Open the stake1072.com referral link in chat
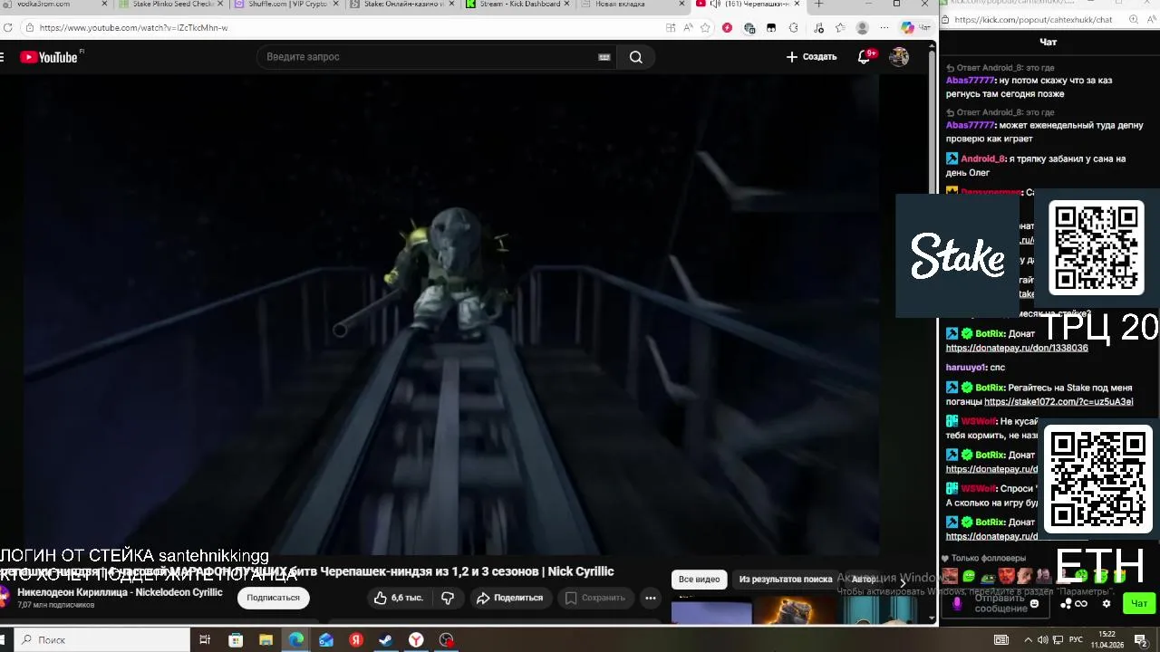The height and width of the screenshot is (652, 1160). pos(1058,402)
